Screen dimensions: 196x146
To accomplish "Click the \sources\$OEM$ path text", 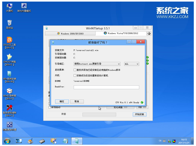I will [x=81, y=81].
